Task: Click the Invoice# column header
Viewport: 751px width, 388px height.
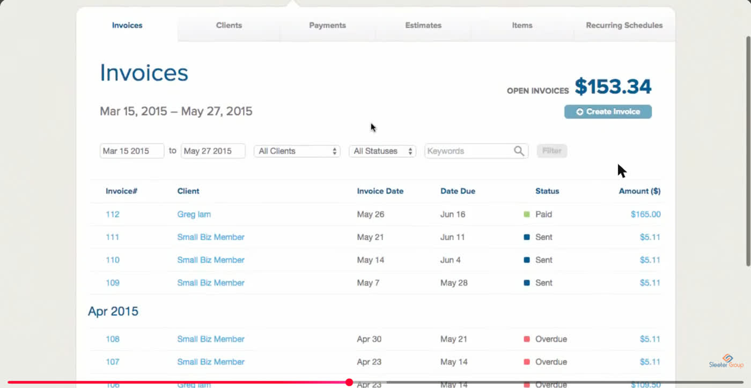Action: pos(121,191)
